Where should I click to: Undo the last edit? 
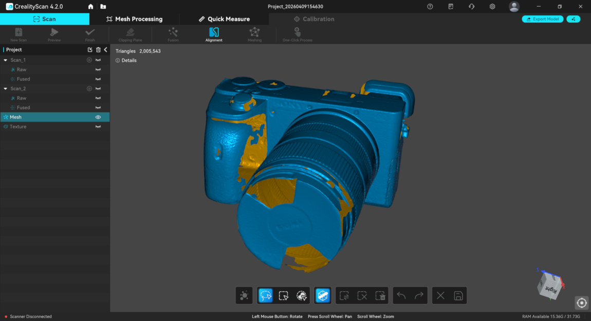(401, 295)
